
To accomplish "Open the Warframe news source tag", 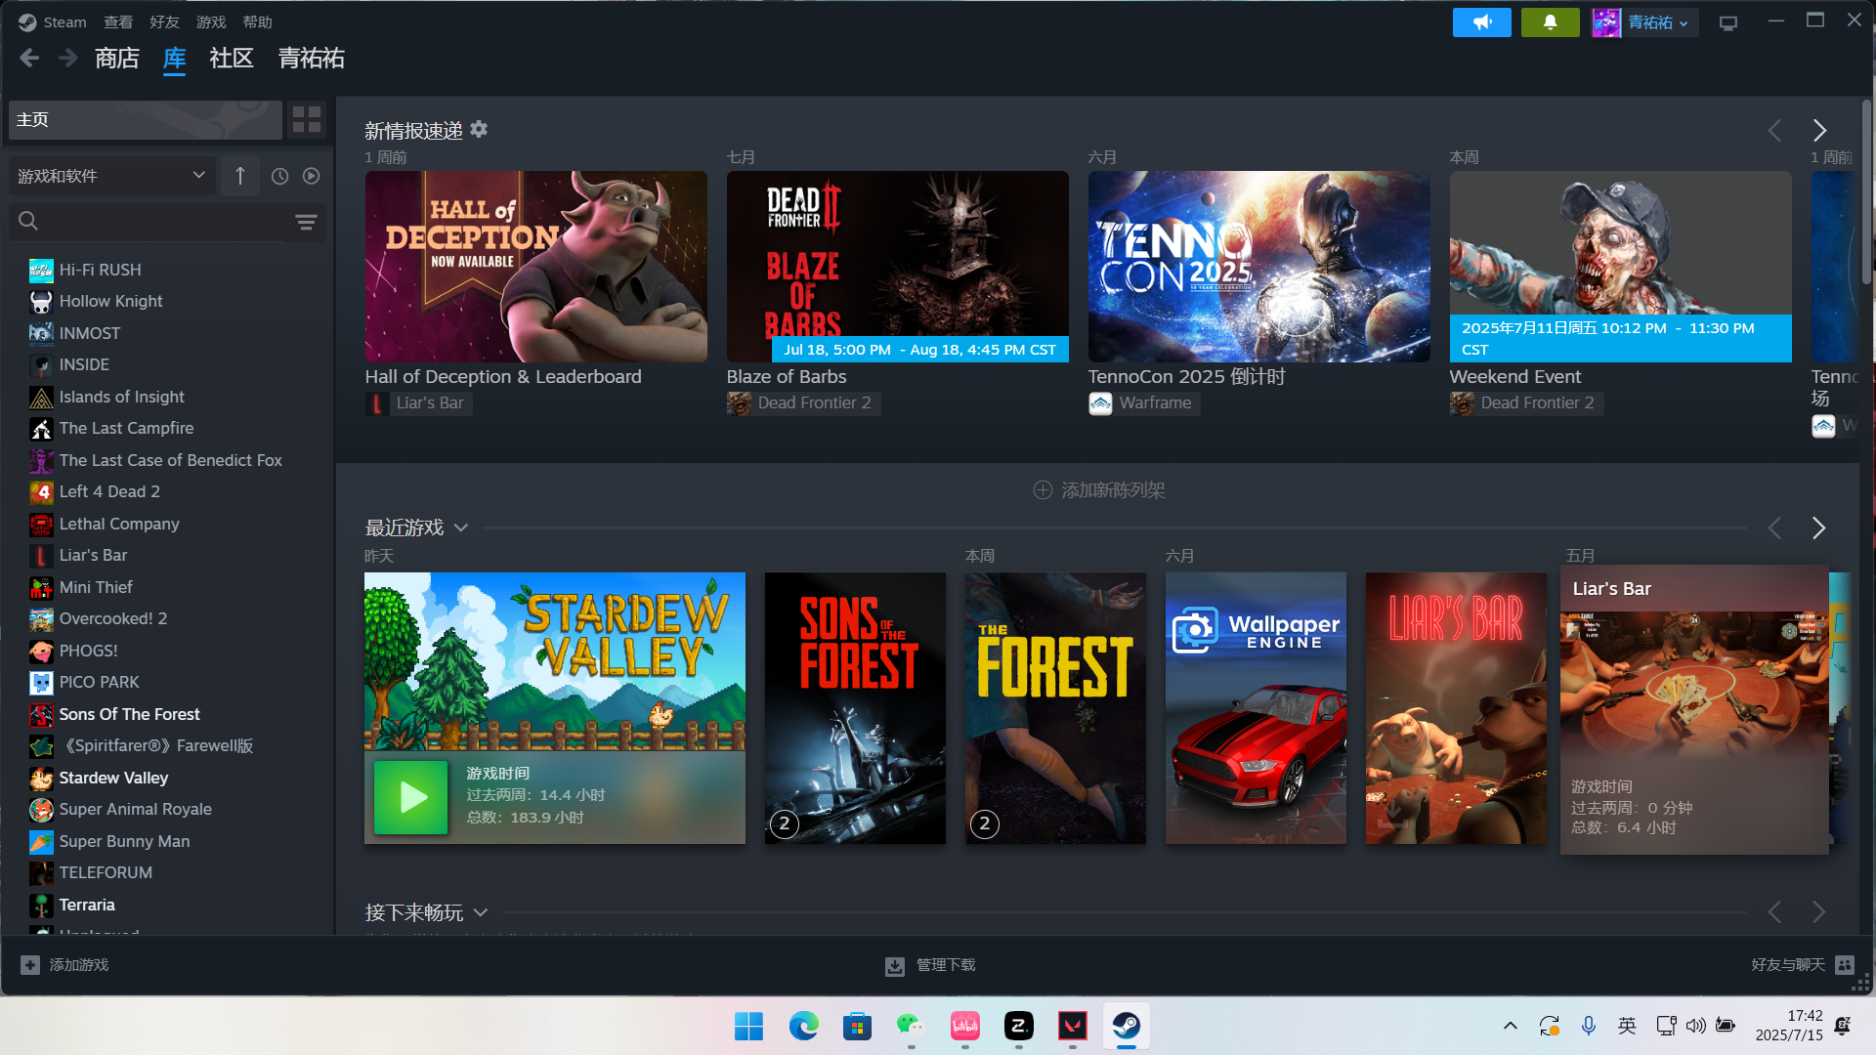I will [x=1144, y=403].
